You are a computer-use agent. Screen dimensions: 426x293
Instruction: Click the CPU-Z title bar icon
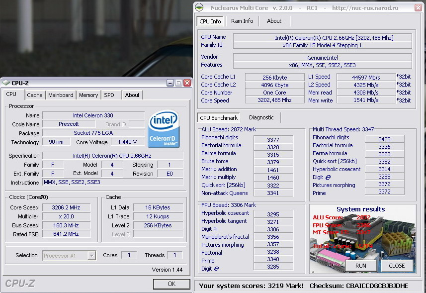pos(6,83)
